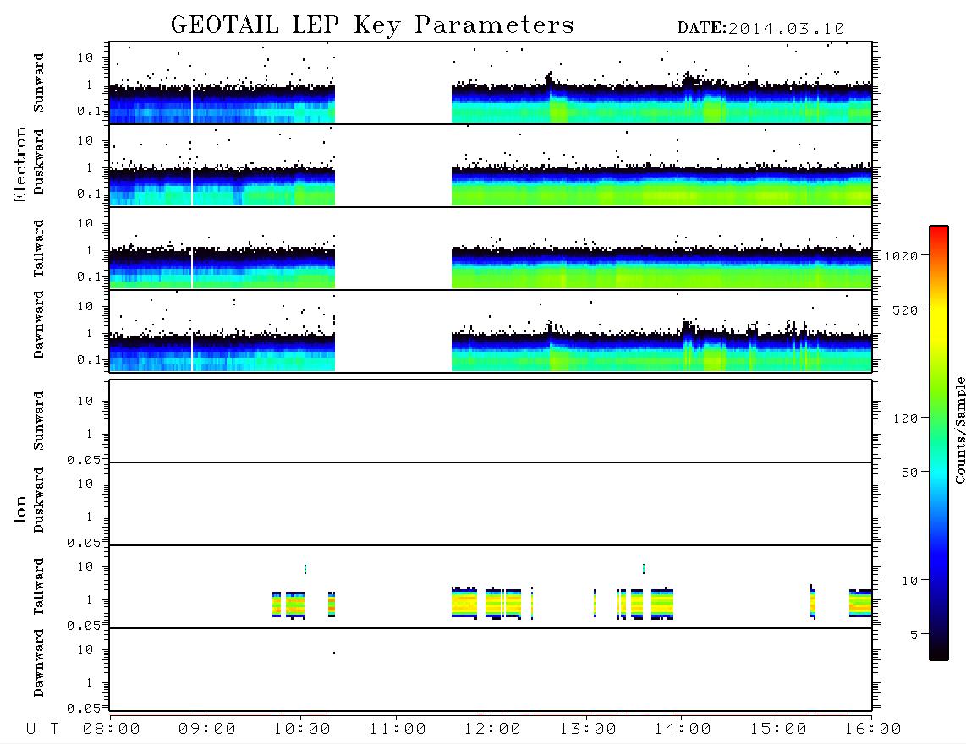Image resolution: width=966 pixels, height=744 pixels.
Task: Click the "Ion" group axis label
Action: tap(20, 509)
